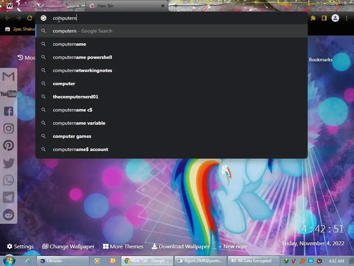Open WhatsApp from the sidebar icon
Viewport: 354px width, 266px height.
point(9,180)
